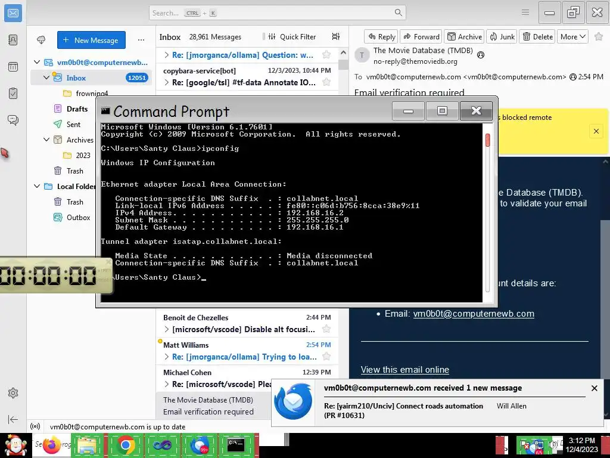610x458 pixels.
Task: Select the Drafts folder
Action: (x=77, y=109)
